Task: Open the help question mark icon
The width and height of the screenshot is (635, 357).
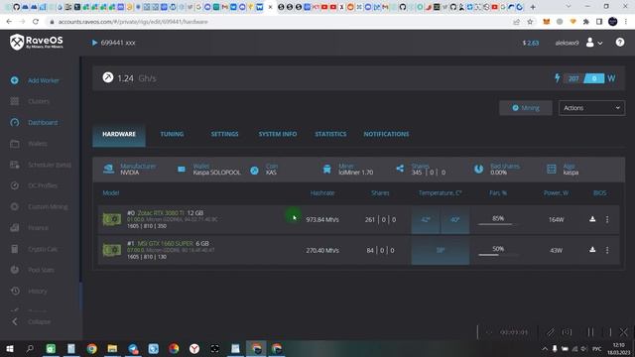Action: pos(619,42)
